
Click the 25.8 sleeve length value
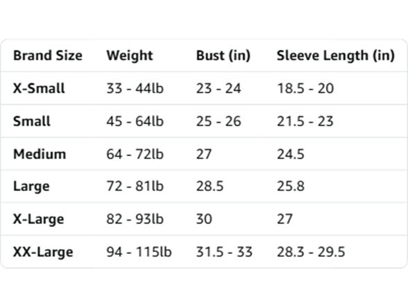click(x=291, y=186)
